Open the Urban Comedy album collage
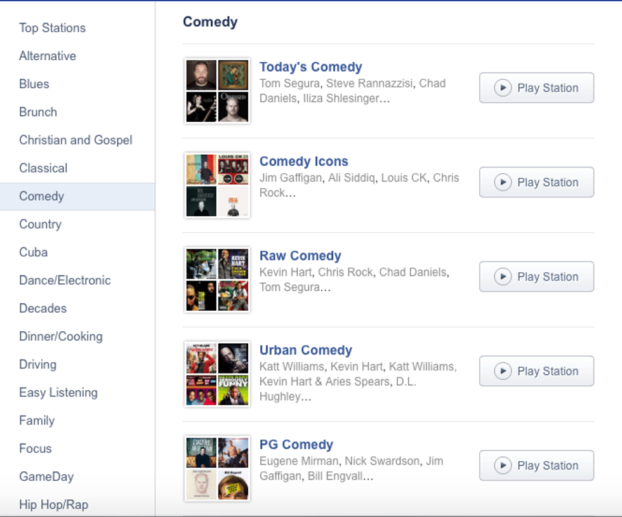The width and height of the screenshot is (622, 517). [x=217, y=374]
